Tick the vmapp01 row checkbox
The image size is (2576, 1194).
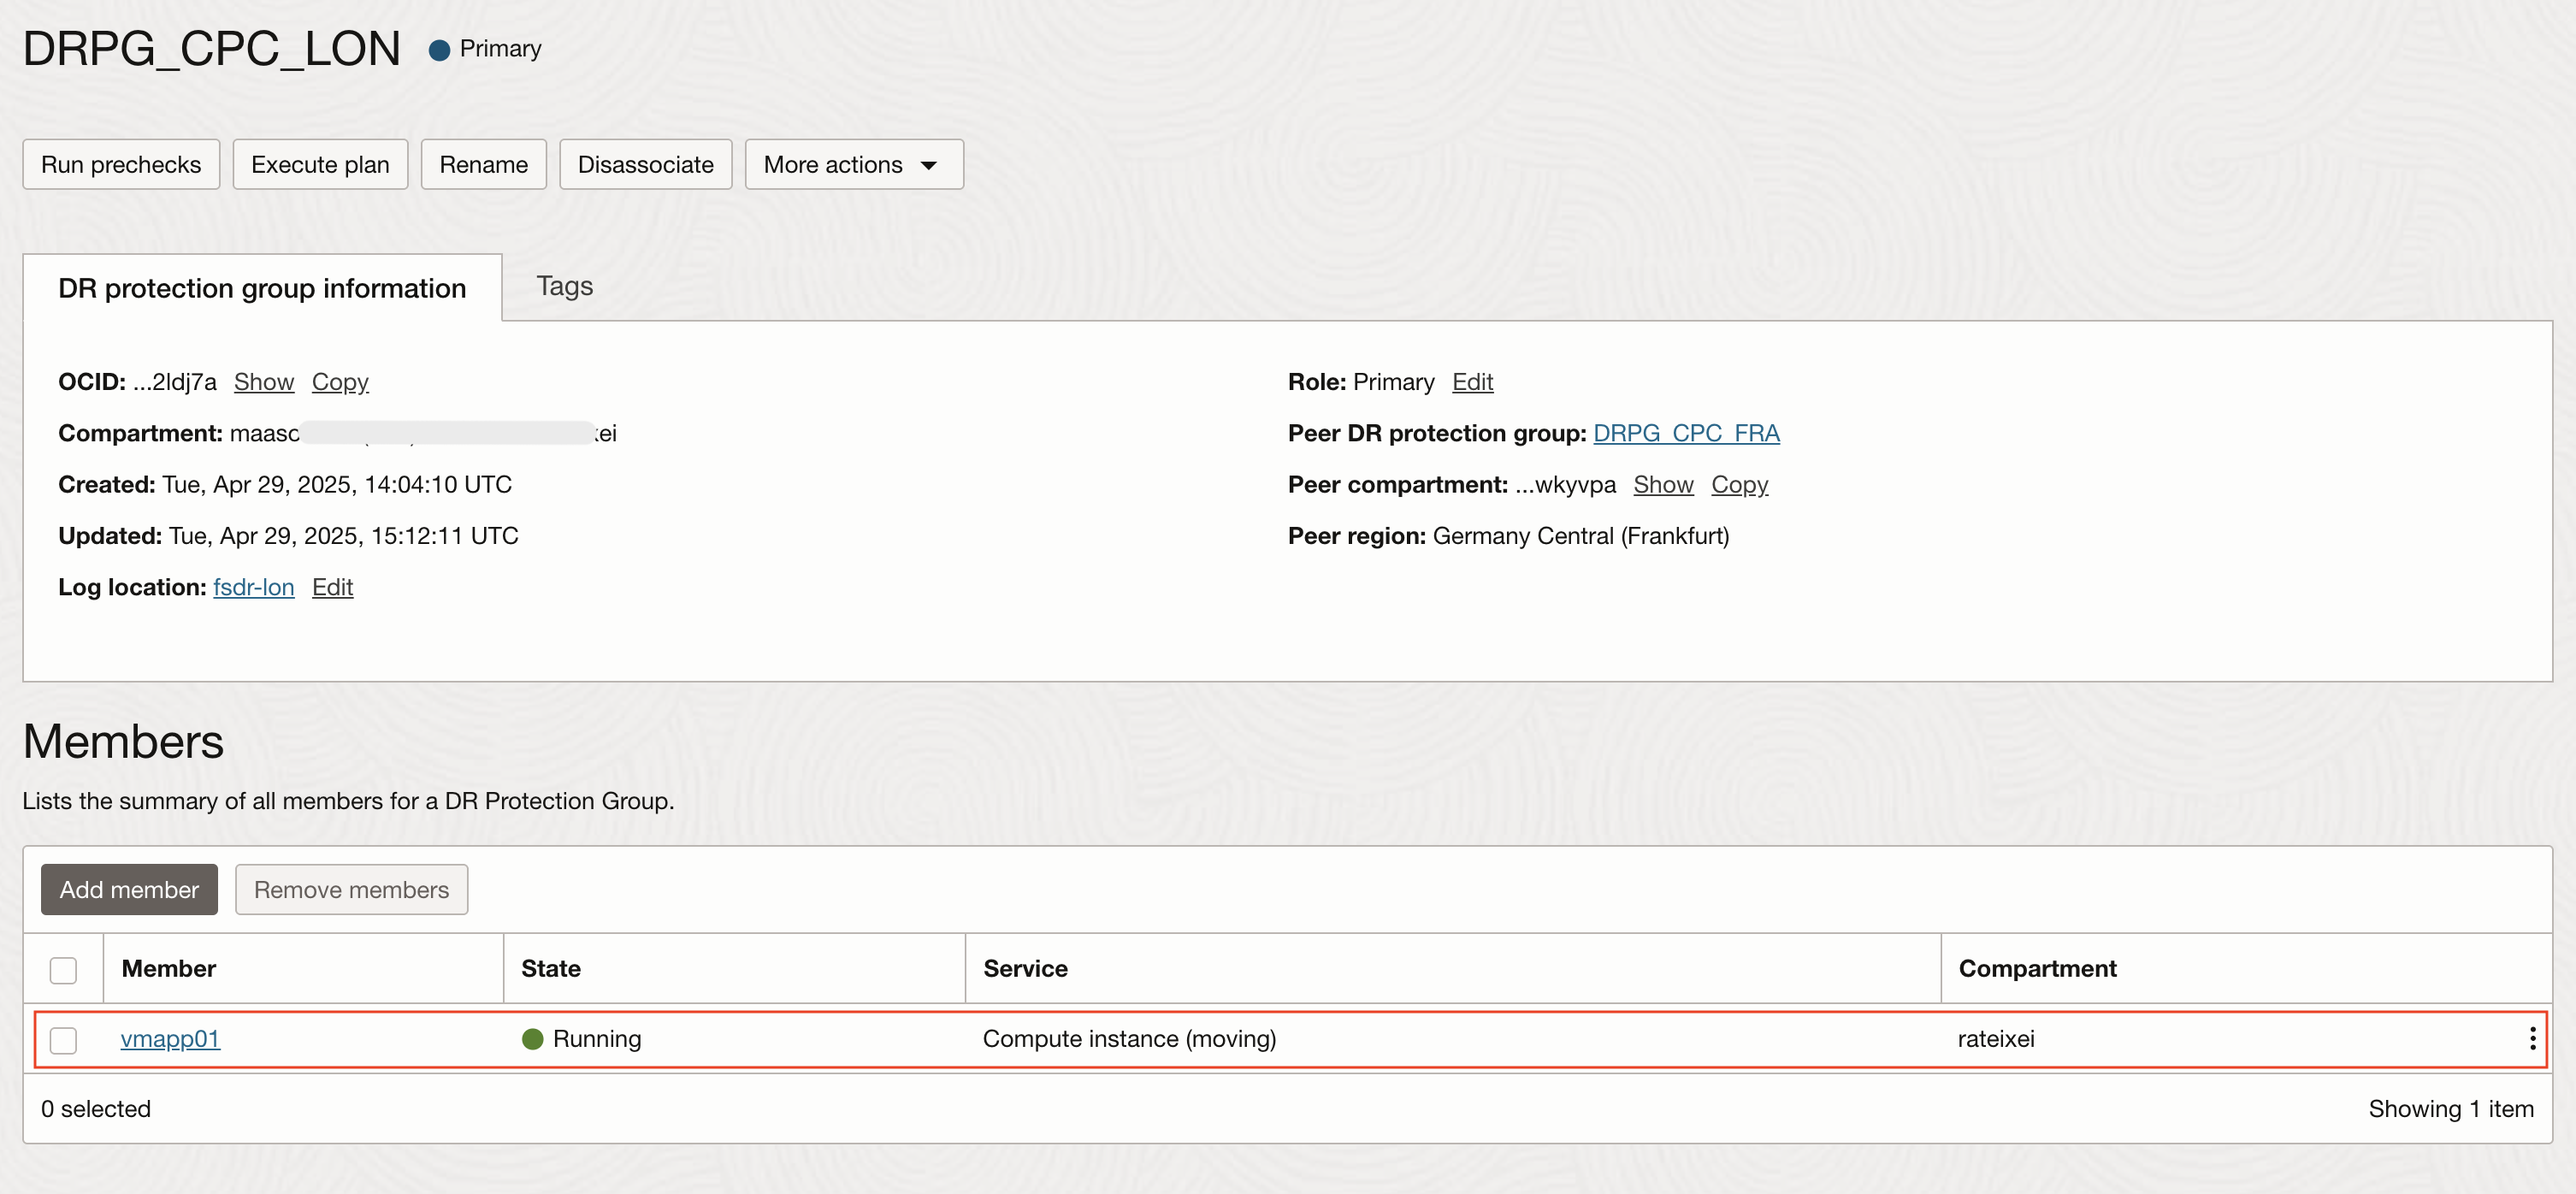coord(63,1040)
